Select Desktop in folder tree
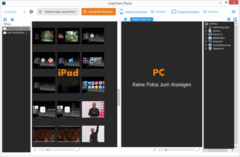The height and width of the screenshot is (157, 240). tap(213, 24)
